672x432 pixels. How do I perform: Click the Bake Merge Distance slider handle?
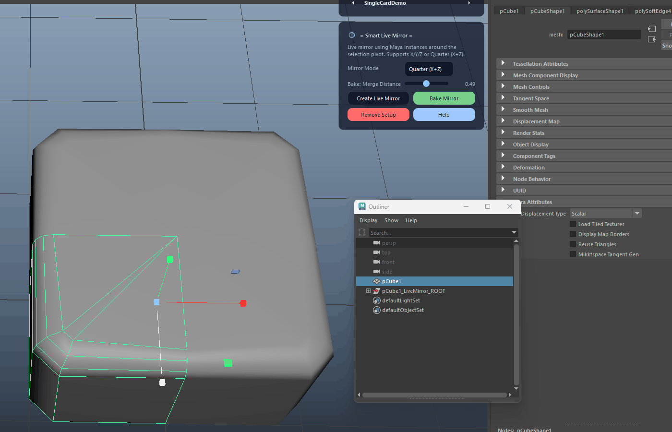click(x=426, y=84)
